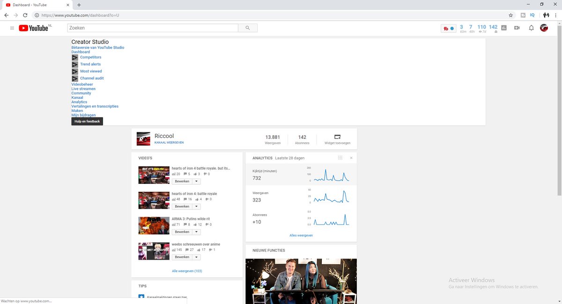The height and width of the screenshot is (304, 562).
Task: Click the Abonnees +10 analytics row
Action: click(301, 218)
